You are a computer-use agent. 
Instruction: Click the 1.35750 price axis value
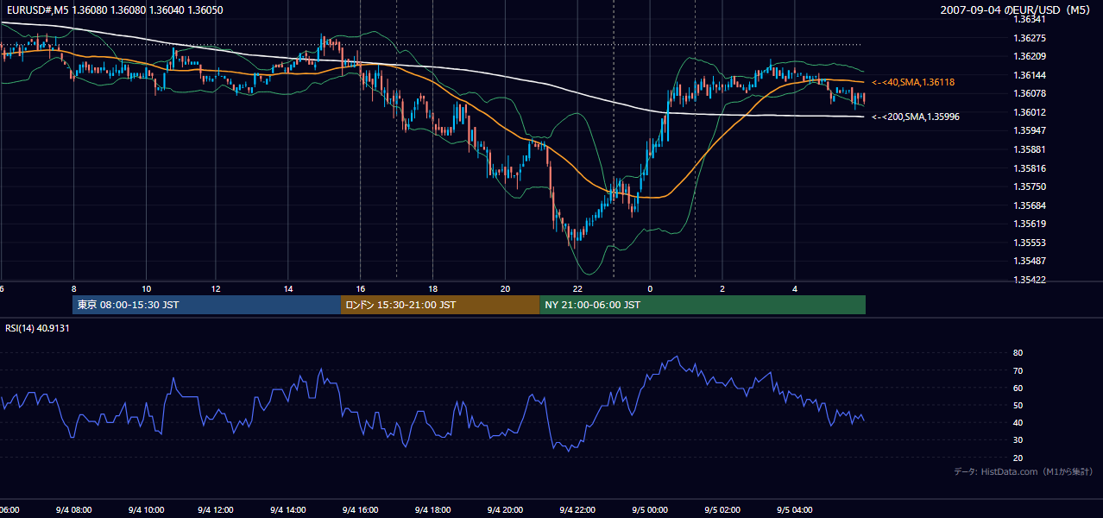point(1030,186)
